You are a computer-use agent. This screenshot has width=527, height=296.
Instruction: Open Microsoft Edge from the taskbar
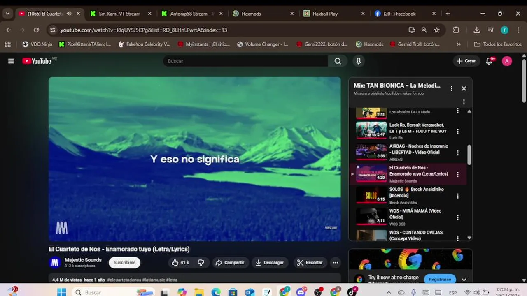tap(216, 292)
